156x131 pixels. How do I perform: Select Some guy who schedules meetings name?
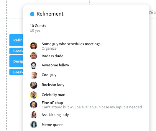[x=71, y=44]
